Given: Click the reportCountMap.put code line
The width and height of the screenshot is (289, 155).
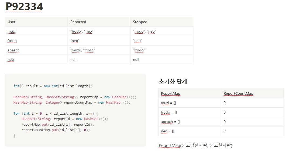Looking at the screenshot, I should [x=56, y=130].
